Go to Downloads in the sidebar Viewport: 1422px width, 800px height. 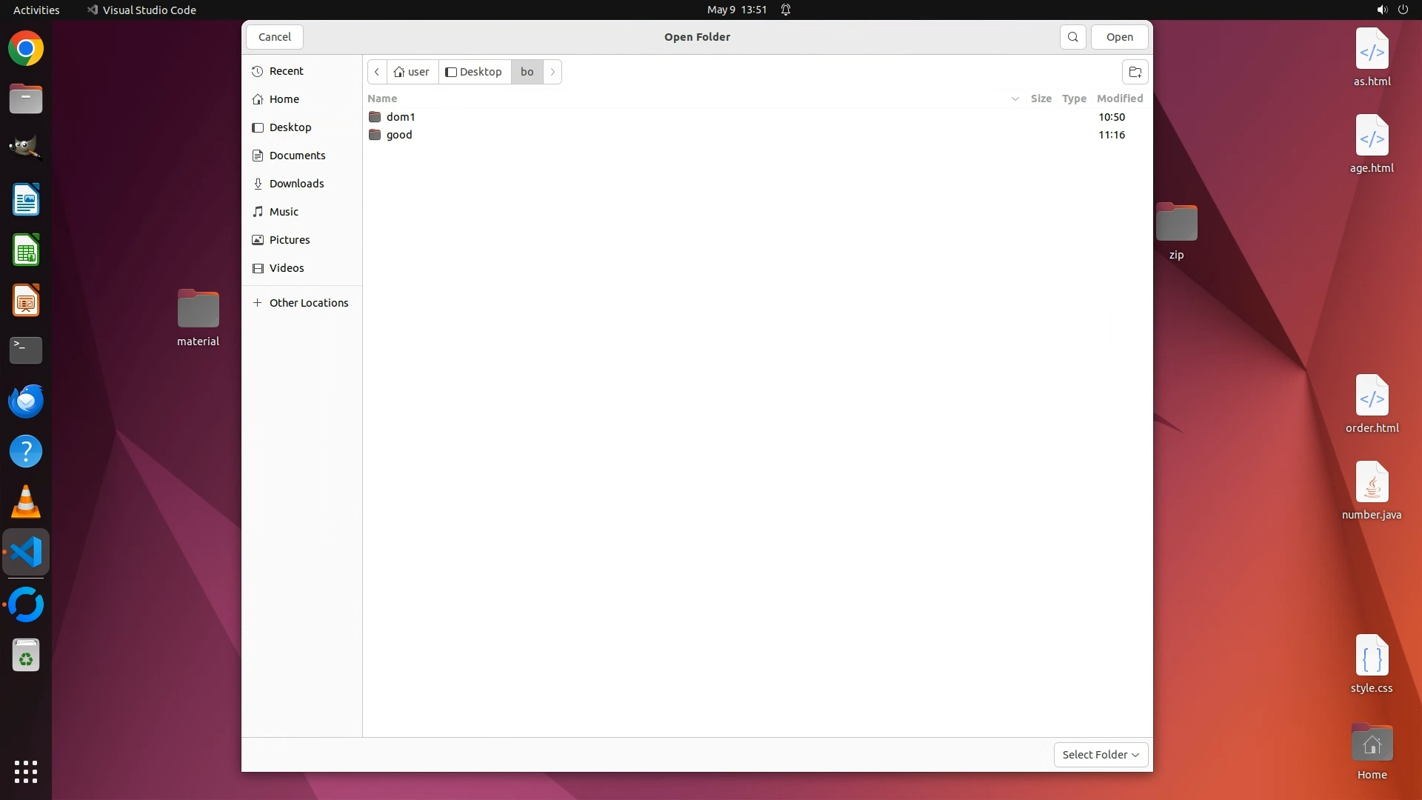coord(296,184)
